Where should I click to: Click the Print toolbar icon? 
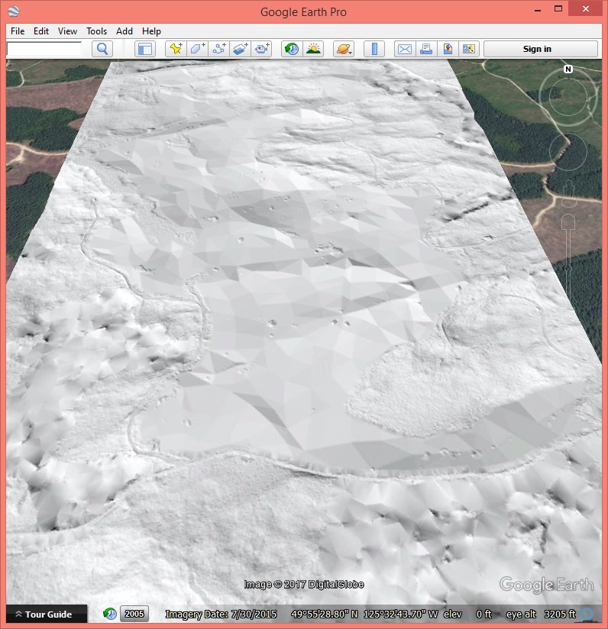point(425,49)
